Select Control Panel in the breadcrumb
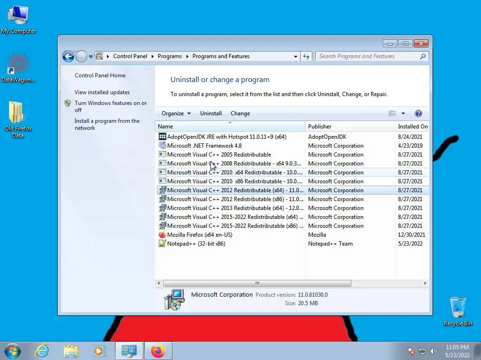 [x=130, y=56]
